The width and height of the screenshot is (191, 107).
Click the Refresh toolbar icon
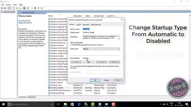[17, 8]
